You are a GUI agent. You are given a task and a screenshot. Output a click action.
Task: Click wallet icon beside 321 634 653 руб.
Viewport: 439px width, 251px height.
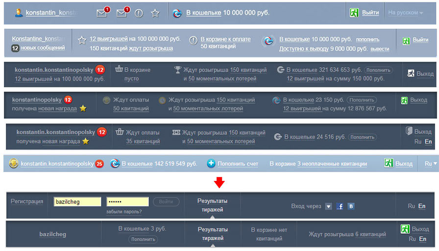281,70
